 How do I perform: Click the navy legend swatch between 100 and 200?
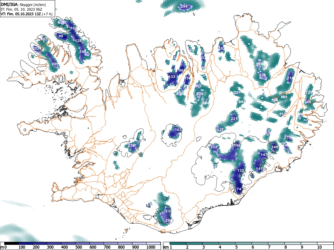click(x=26, y=243)
